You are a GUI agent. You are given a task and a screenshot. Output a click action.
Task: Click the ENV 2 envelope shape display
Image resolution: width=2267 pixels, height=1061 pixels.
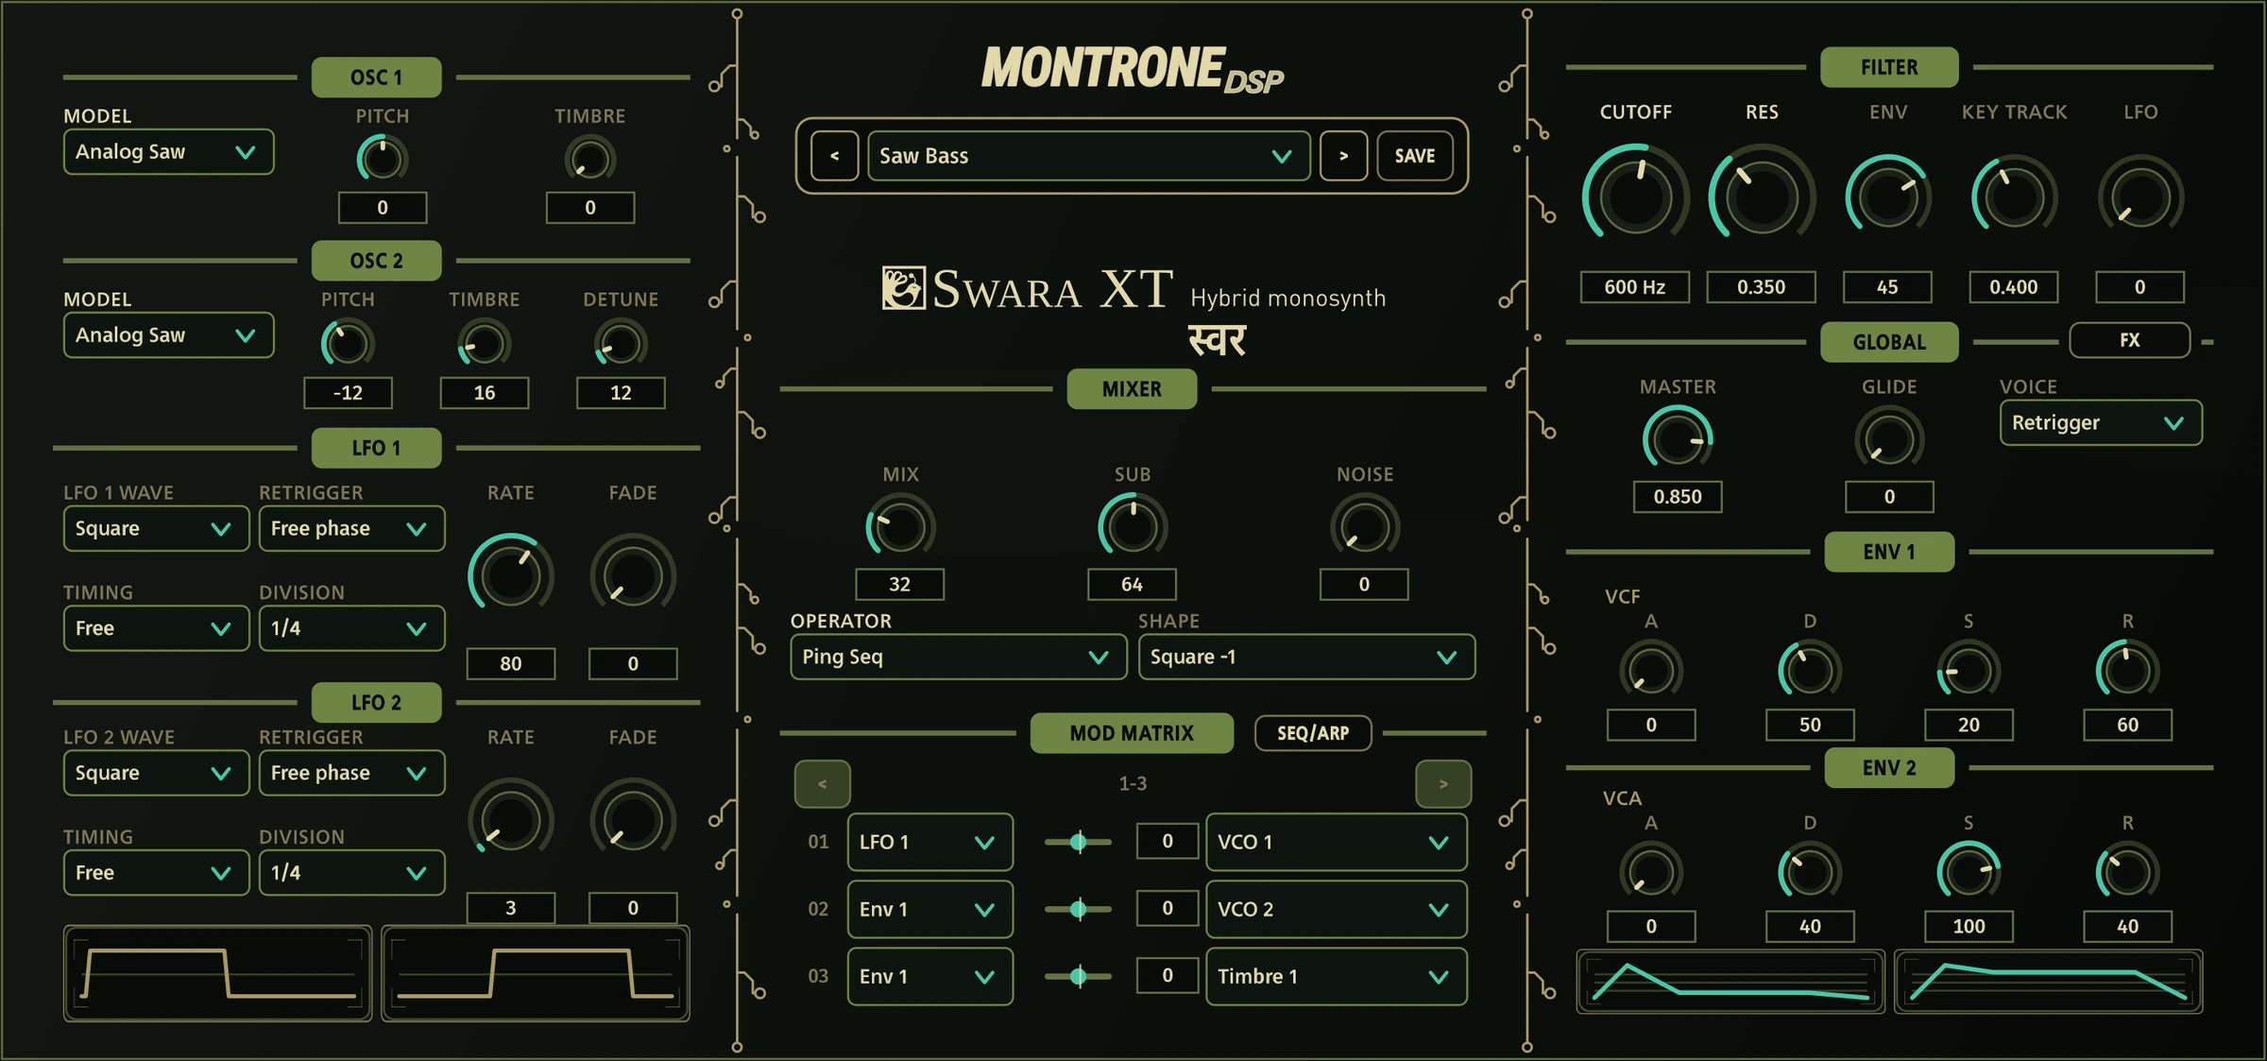pos(2049,982)
